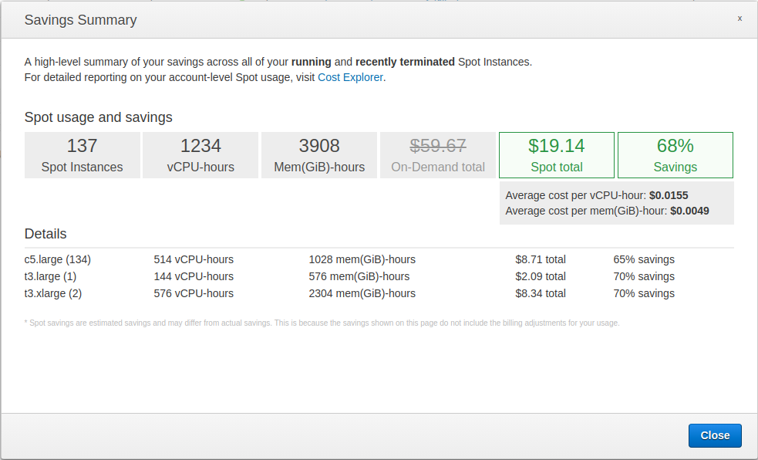Select the 137 Spot Instances tile
758x460 pixels.
click(83, 155)
